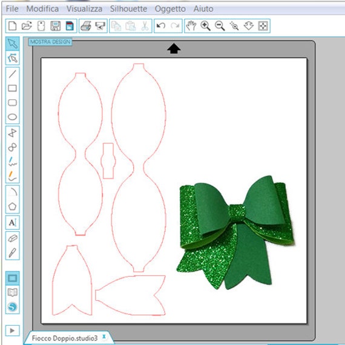Fit page to window icon
This screenshot has width=345, height=345.
[263, 26]
